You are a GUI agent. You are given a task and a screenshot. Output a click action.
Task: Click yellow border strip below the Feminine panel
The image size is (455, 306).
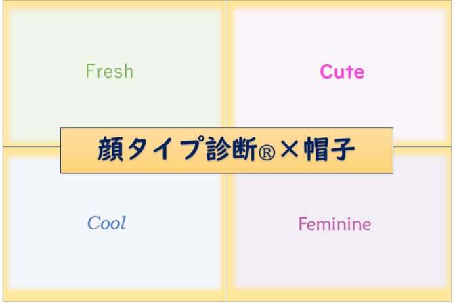coord(339,295)
